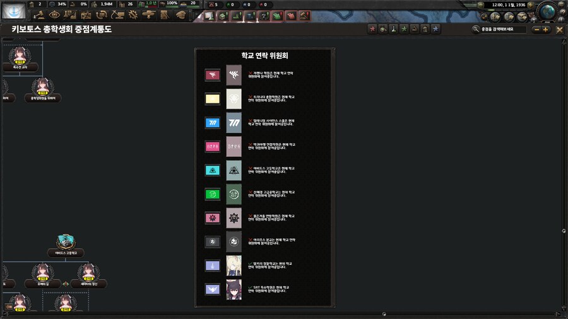Increase game speed with plus next to date
Screen dimensions: 568x319
(530, 5)
